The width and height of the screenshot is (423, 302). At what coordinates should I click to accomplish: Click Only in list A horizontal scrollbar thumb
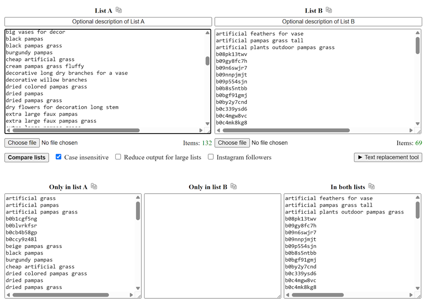pos(61,295)
